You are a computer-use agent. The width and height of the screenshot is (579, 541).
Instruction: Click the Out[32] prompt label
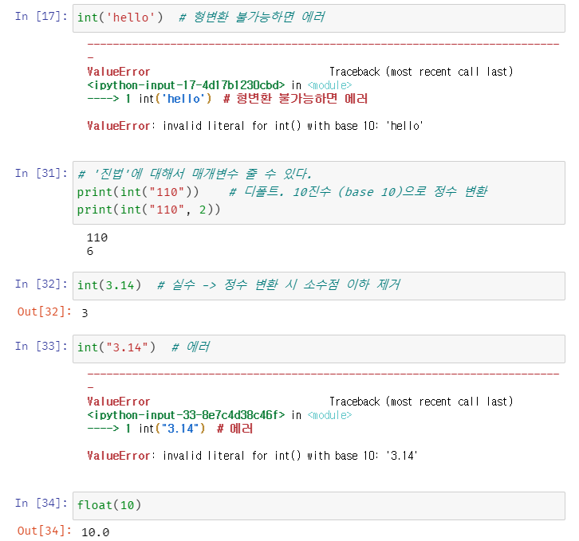45,312
